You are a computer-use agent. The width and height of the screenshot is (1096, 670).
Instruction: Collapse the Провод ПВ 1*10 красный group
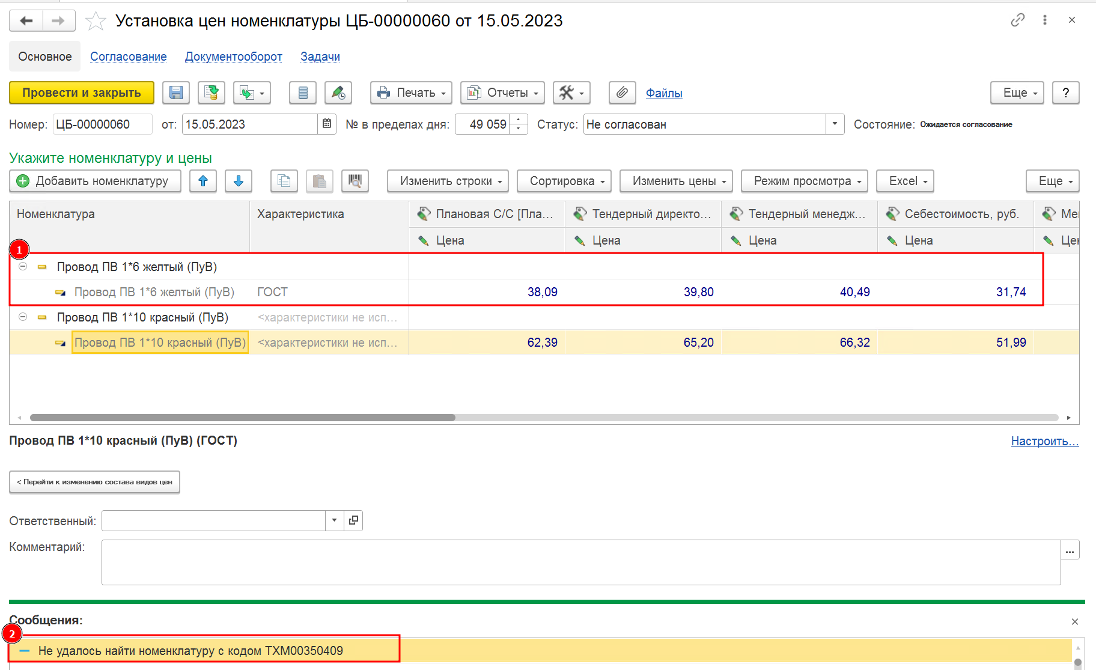pyautogui.click(x=23, y=317)
